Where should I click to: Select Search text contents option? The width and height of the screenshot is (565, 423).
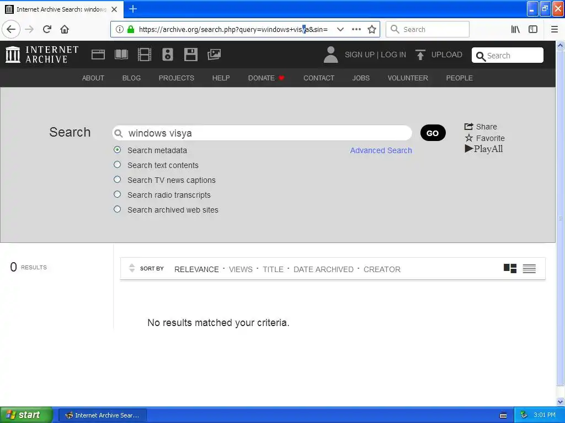(x=117, y=164)
